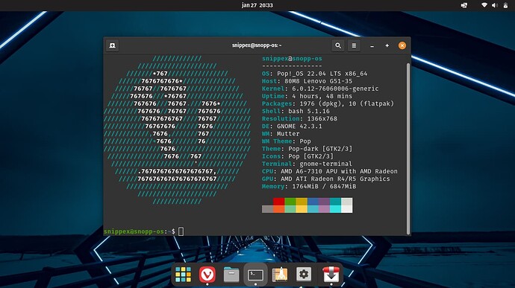Open the terminal search tool
This screenshot has width=515, height=288.
(338, 45)
